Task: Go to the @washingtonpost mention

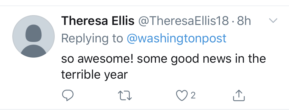Action: coord(177,39)
